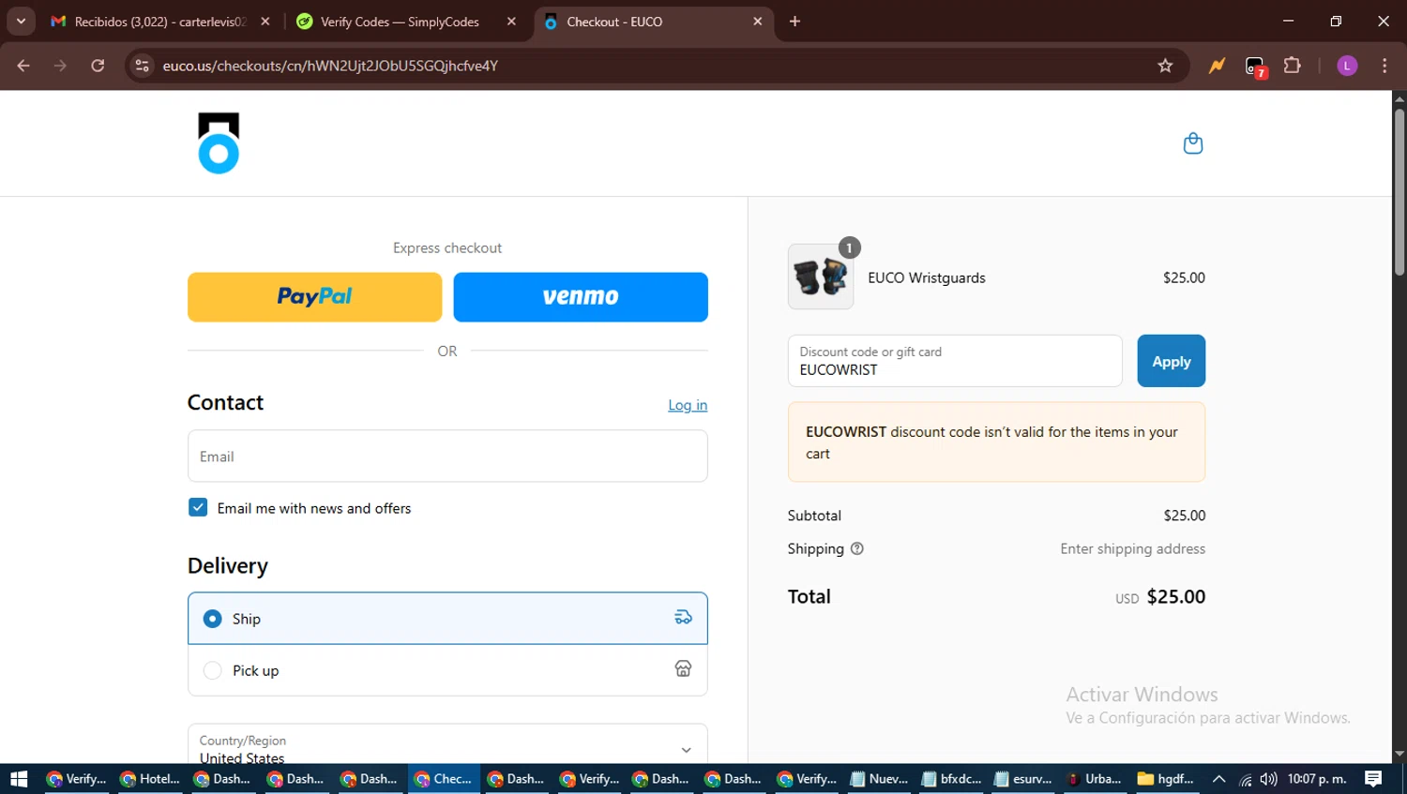
Task: Open the bfxdc notepad taskbar item
Action: (951, 779)
